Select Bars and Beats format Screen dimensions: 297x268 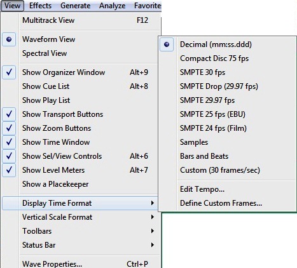(x=227, y=156)
